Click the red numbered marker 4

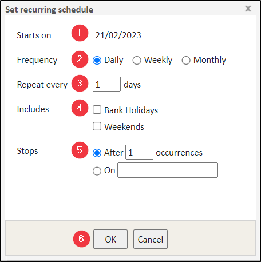point(80,108)
